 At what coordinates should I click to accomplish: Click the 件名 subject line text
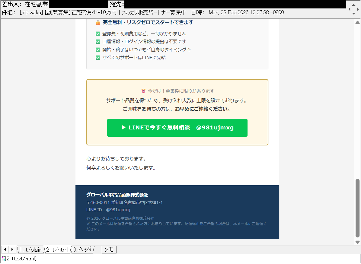click(x=103, y=12)
